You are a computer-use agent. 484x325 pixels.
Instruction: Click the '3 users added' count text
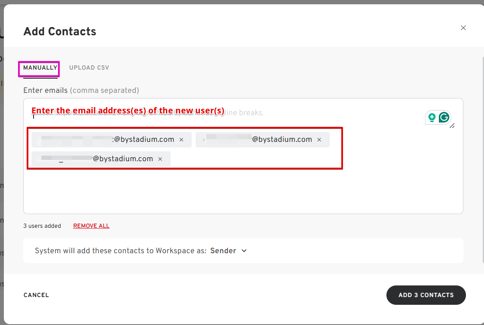(x=42, y=226)
